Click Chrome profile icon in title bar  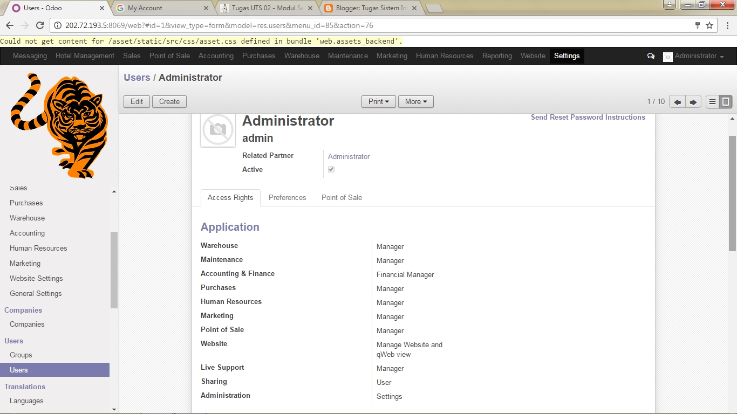tap(669, 4)
